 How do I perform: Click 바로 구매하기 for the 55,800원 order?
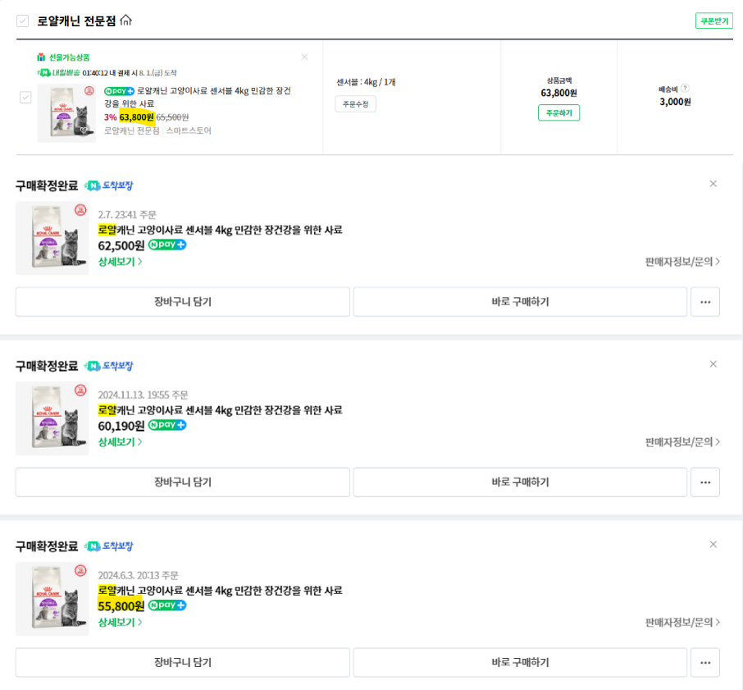[520, 663]
